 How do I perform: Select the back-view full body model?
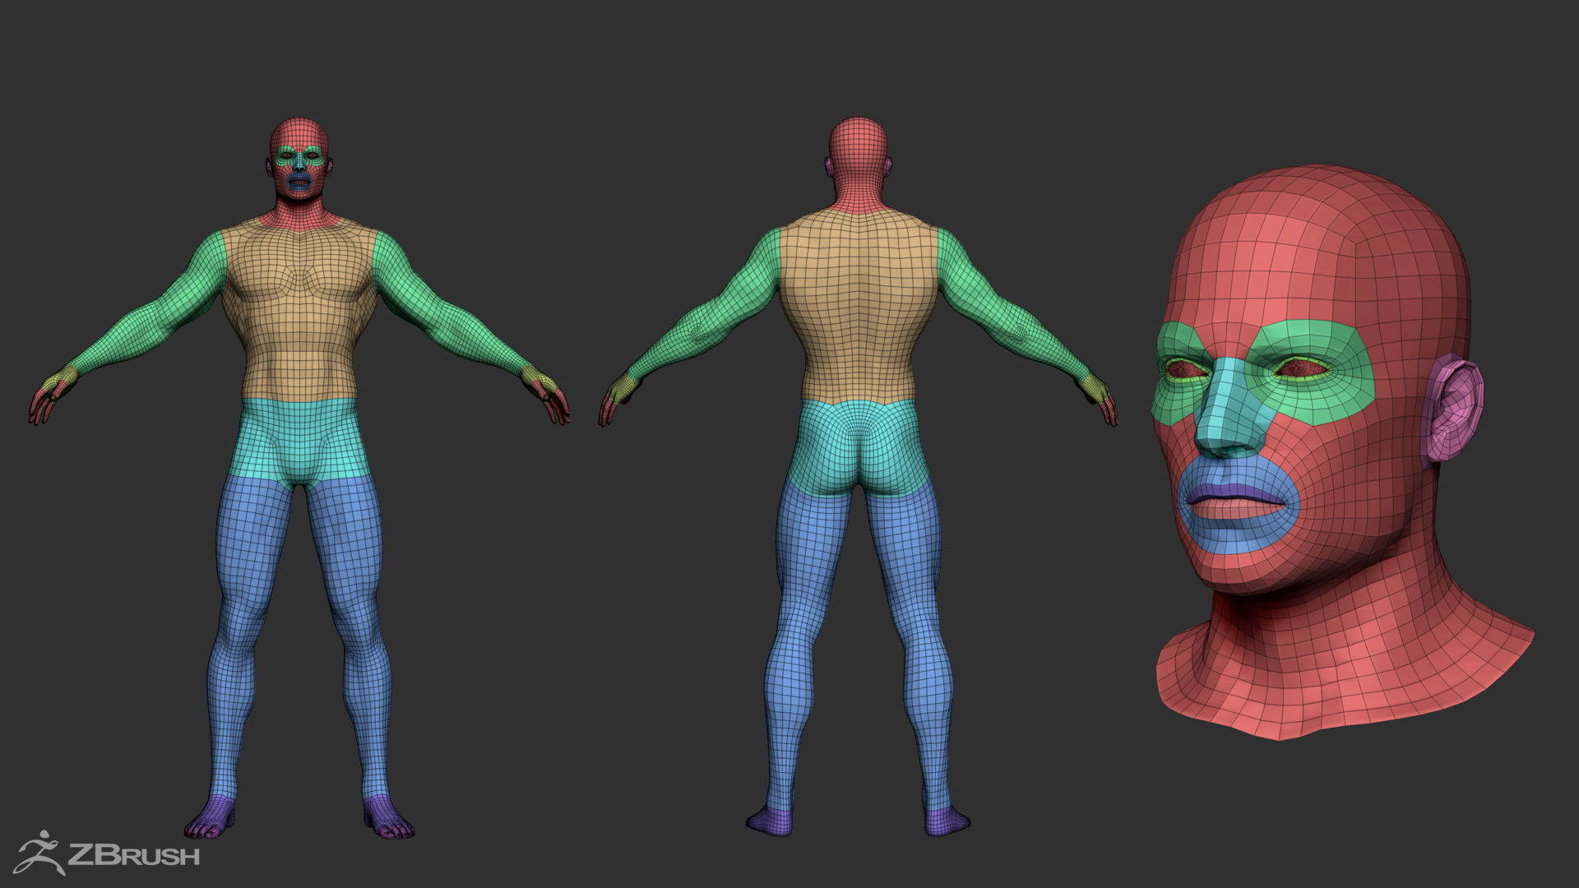(859, 477)
